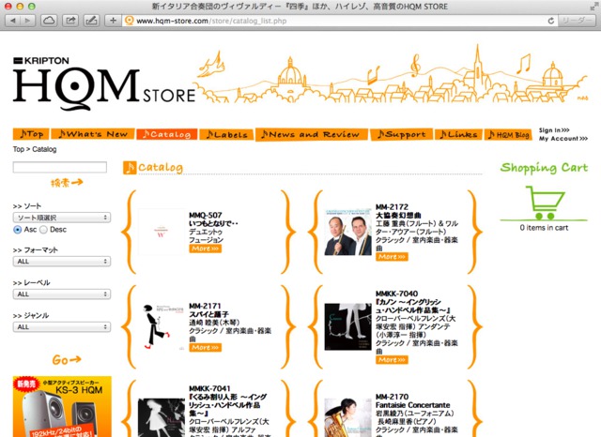The height and width of the screenshot is (437, 601).
Task: Click the MM-2170 Fantaisie Concertante title
Action: click(x=413, y=405)
